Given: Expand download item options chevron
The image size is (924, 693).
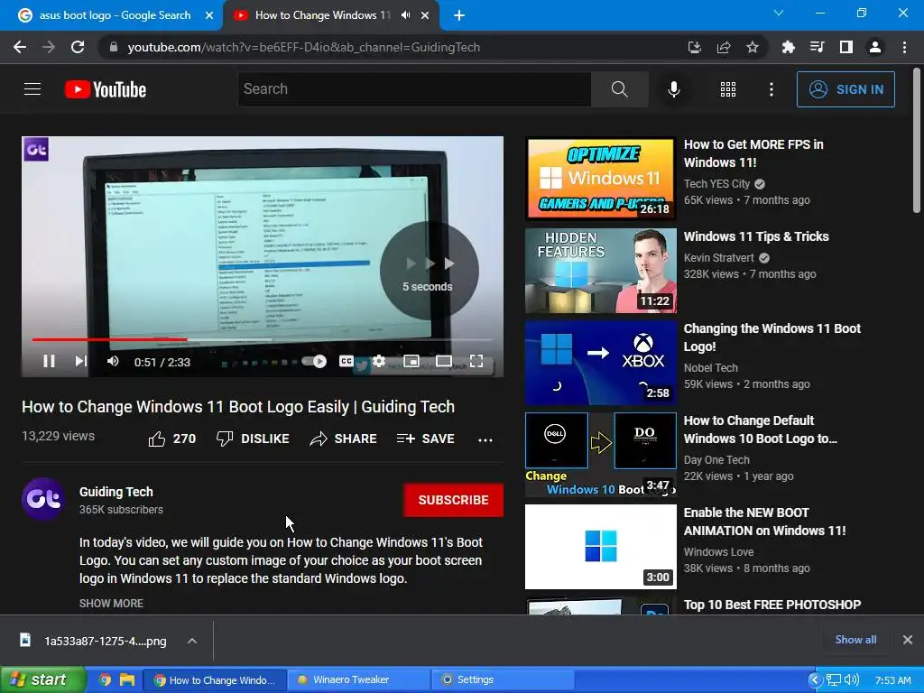Looking at the screenshot, I should (x=192, y=641).
